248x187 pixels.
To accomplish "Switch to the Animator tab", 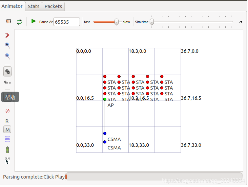I will click(12, 6).
